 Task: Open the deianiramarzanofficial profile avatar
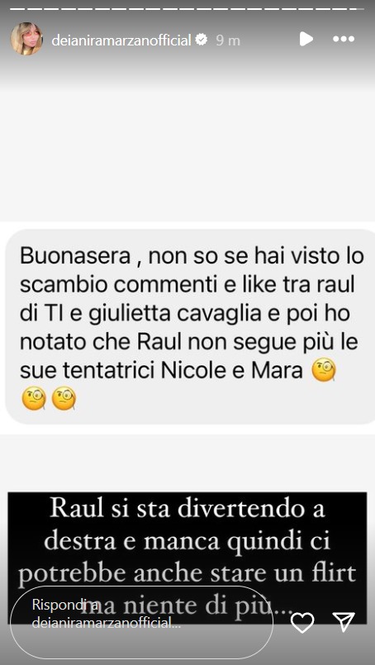(26, 39)
